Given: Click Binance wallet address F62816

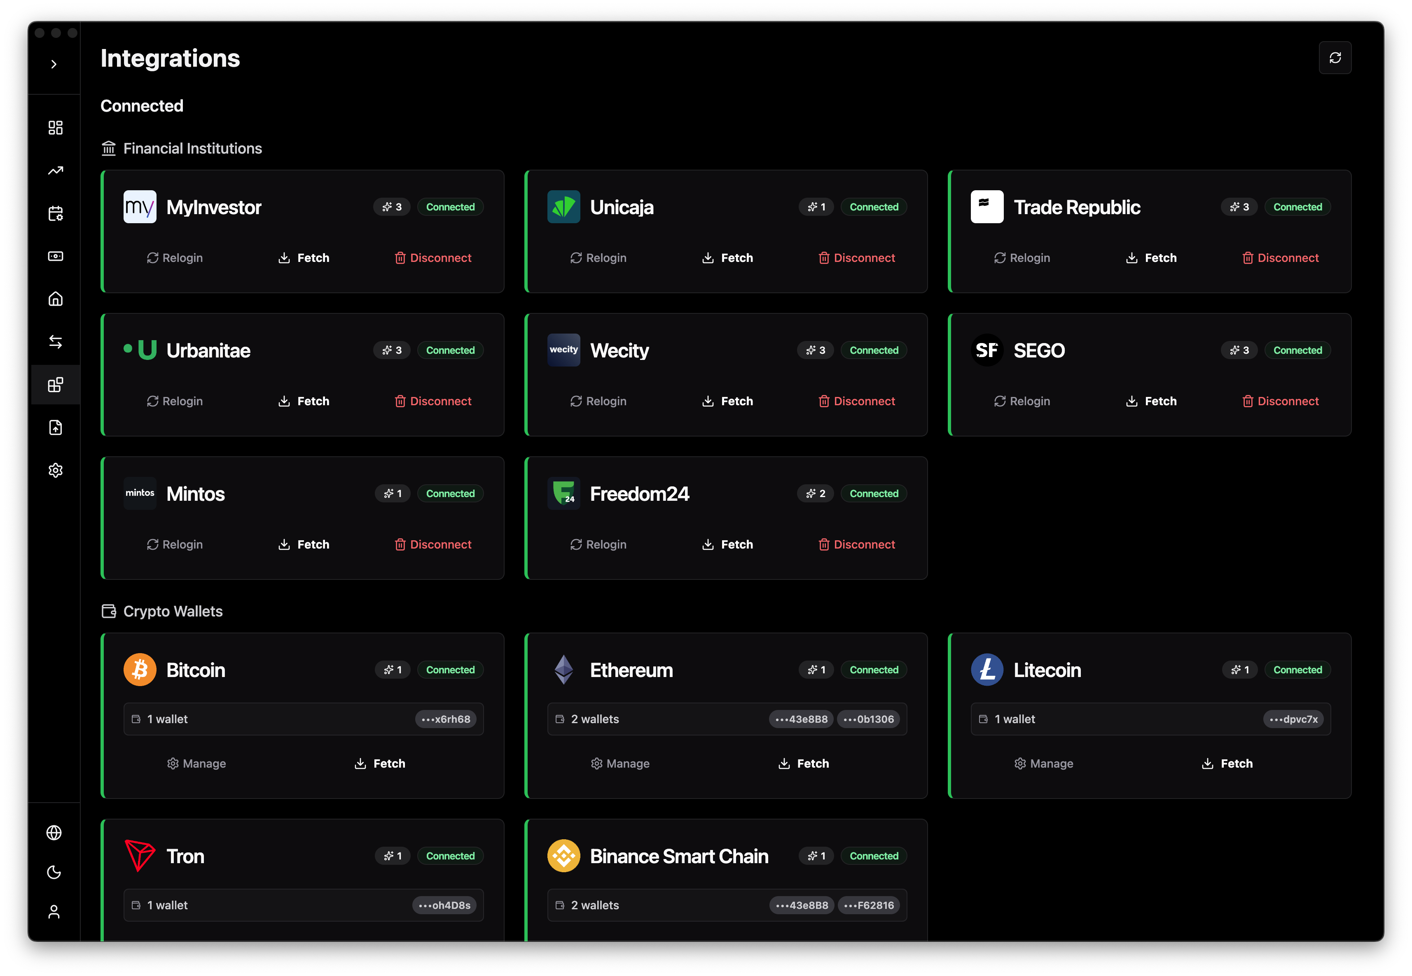Looking at the screenshot, I should click(x=869, y=906).
